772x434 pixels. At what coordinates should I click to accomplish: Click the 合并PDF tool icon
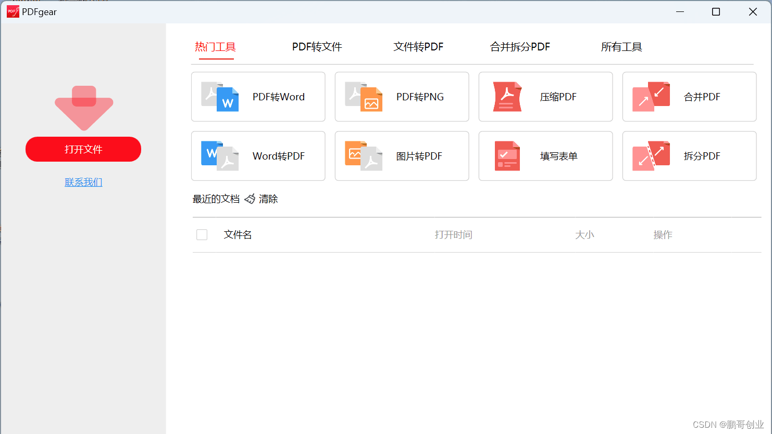click(x=651, y=97)
